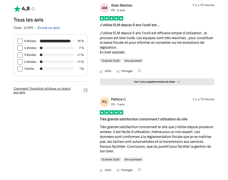This screenshot has width=228, height=180.
Task: Flag Patrice C's review
Action: (140, 170)
